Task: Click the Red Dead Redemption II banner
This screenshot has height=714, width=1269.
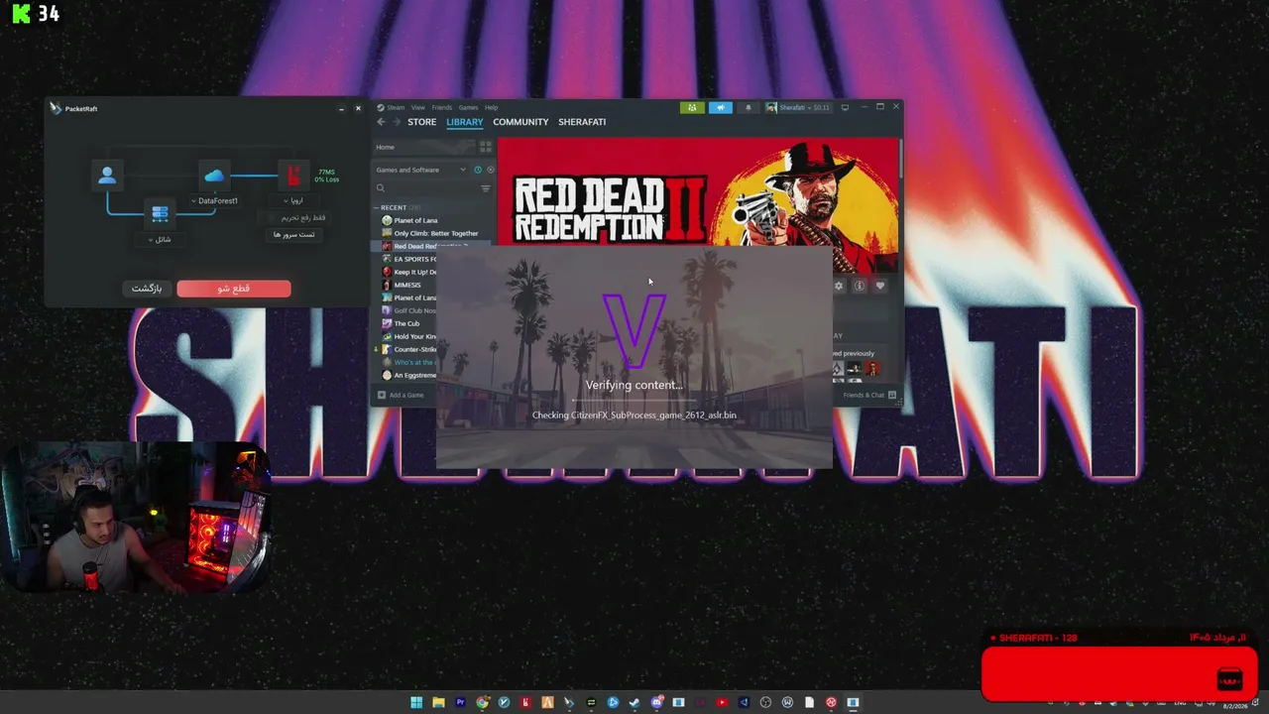Action: tap(698, 191)
